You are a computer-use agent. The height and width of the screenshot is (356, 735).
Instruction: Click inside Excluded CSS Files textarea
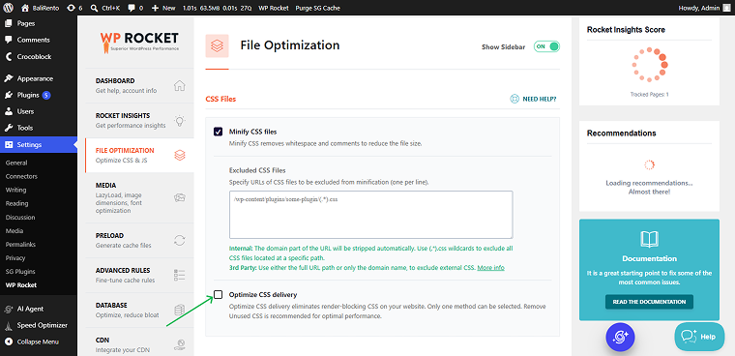[370, 215]
